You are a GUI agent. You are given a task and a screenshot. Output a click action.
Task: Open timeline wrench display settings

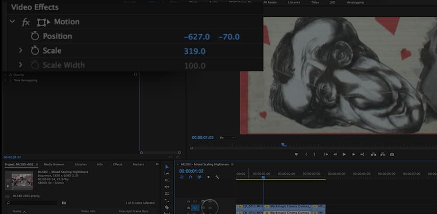pos(217,177)
